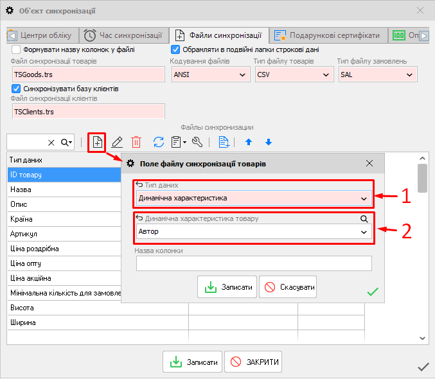The width and height of the screenshot is (435, 379).
Task: Click the red trash delete icon
Action: coord(136,142)
